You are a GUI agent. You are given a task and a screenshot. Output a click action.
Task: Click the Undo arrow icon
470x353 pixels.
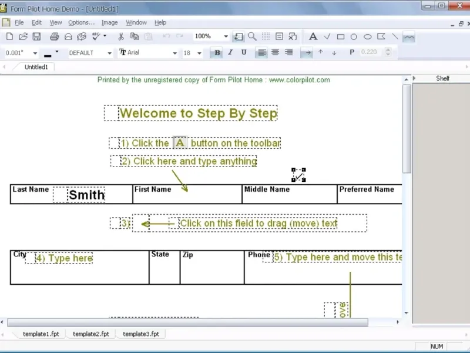pos(166,36)
